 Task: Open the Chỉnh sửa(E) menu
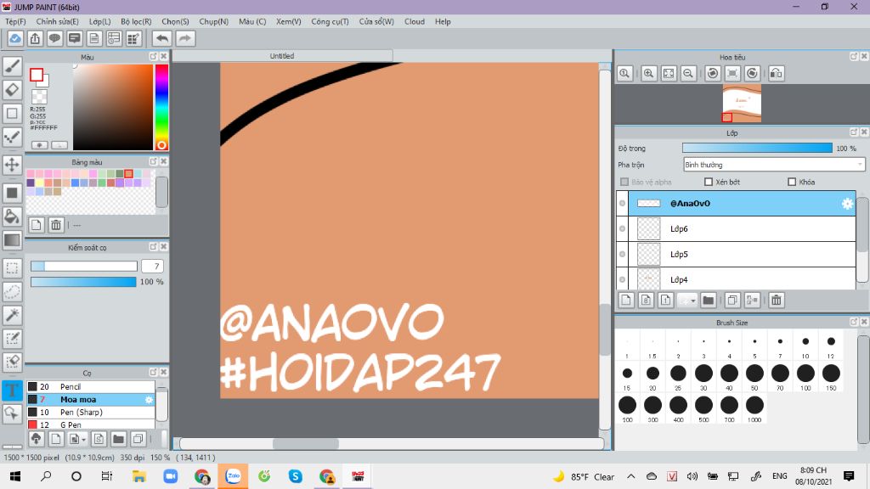[x=57, y=21]
